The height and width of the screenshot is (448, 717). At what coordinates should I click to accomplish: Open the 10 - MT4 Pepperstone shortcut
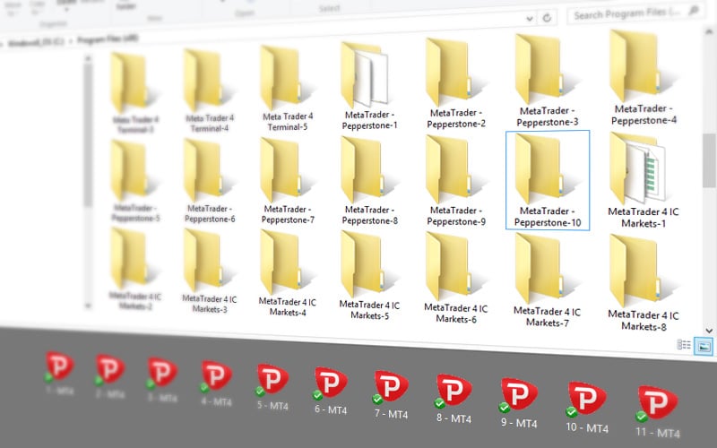[587, 408]
